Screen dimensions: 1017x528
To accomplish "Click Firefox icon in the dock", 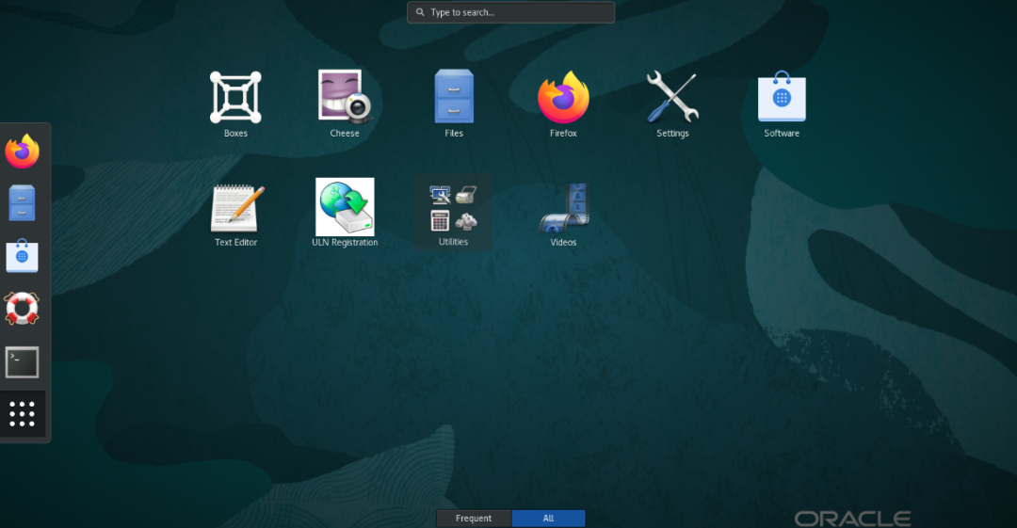I will (22, 152).
